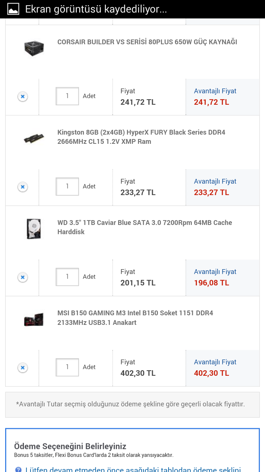Edit quantity field for Kingston RAM
Screen dimensions: 265x472
tap(67, 186)
